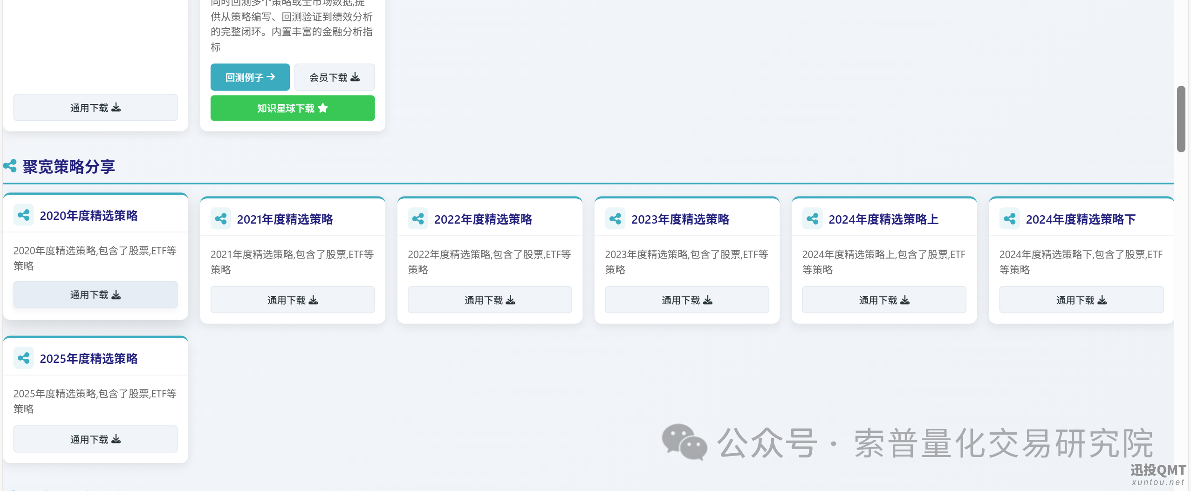This screenshot has width=1191, height=491.
Task: Click the green 知识星球下载 button
Action: tap(293, 108)
